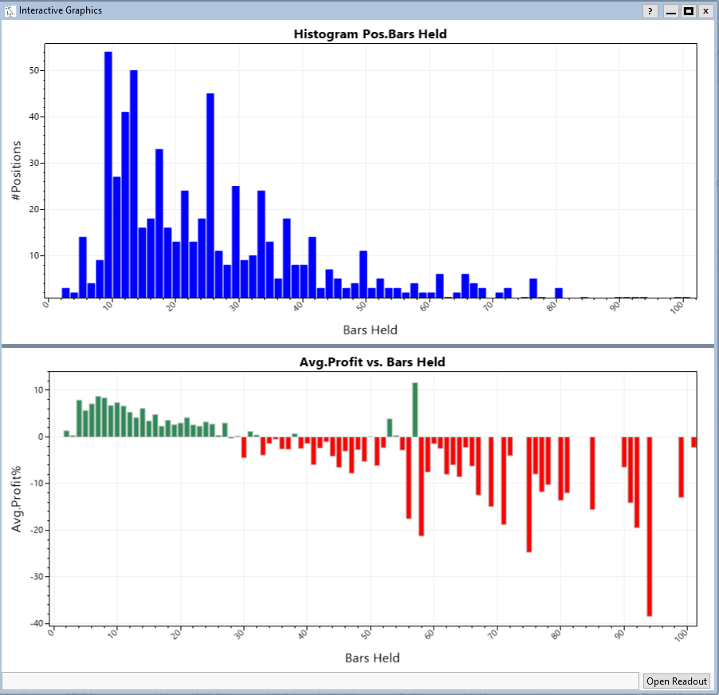This screenshot has width=719, height=695.
Task: Click the readout text field beside Open Readout
Action: coord(321,681)
